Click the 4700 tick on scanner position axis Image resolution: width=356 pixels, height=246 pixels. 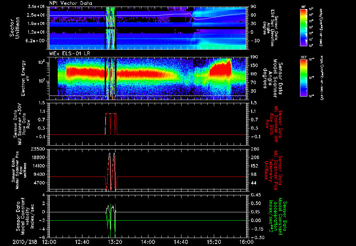click(40, 183)
